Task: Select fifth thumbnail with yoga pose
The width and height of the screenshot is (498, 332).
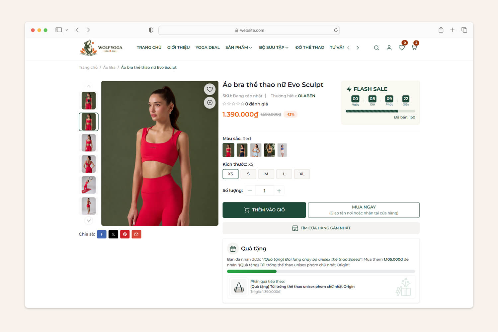Action: coord(89,185)
